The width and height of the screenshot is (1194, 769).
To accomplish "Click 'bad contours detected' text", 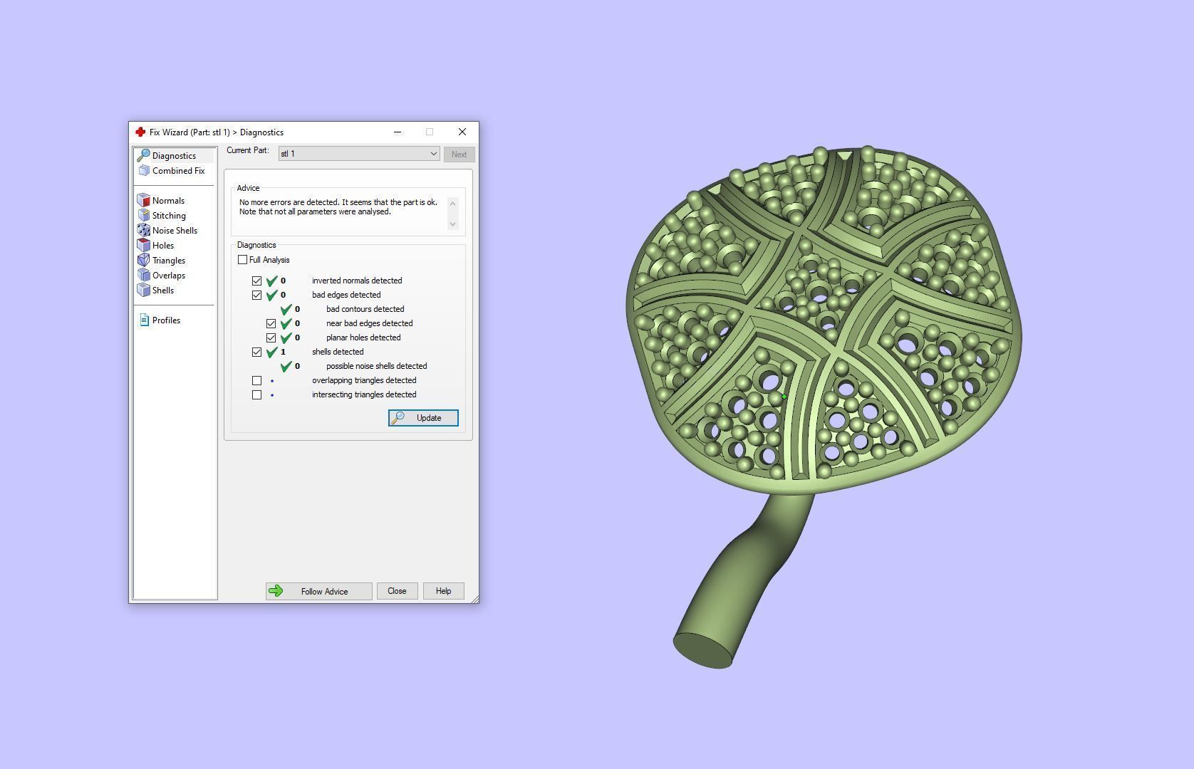I will [365, 309].
